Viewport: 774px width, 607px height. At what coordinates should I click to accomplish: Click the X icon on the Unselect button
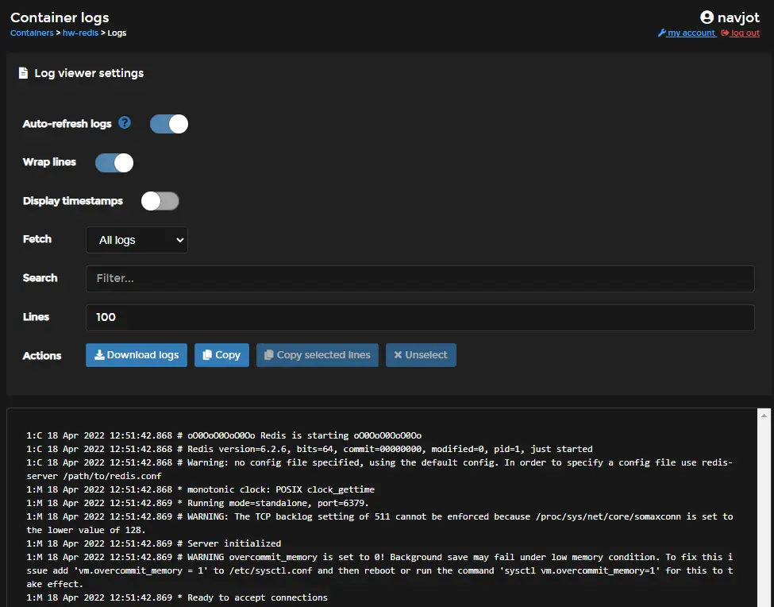[400, 354]
